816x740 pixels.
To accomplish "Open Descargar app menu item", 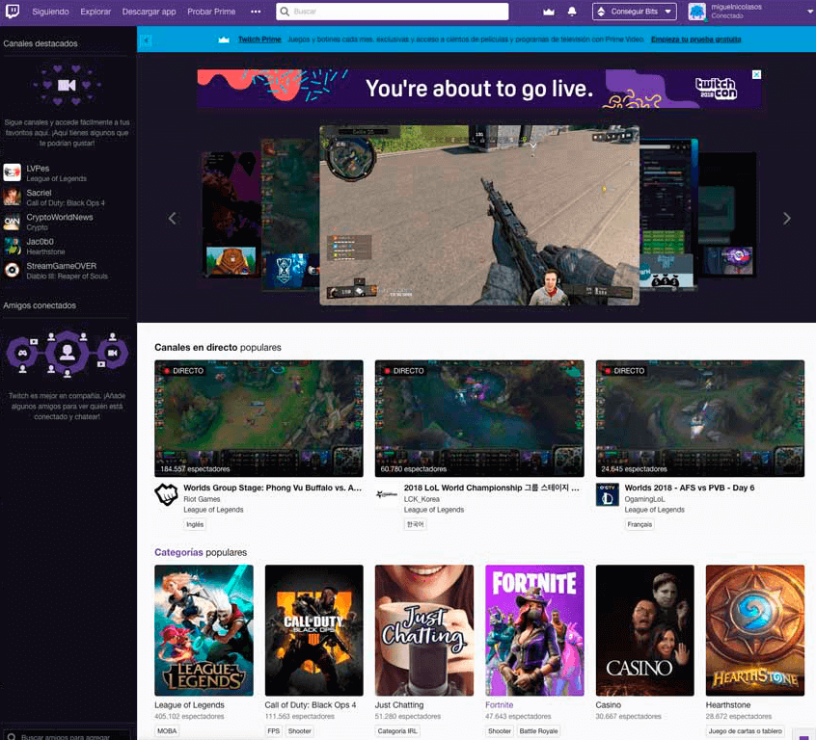I will pos(149,12).
